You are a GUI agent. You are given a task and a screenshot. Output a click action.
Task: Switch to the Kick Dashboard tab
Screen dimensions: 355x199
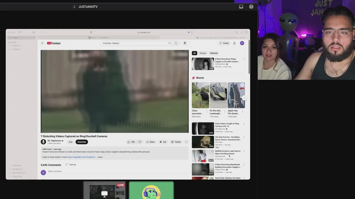click(x=98, y=38)
